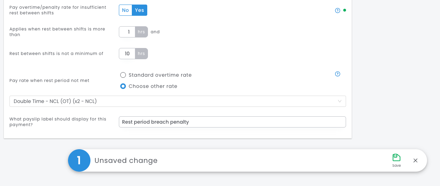The height and width of the screenshot is (186, 440).
Task: Open the Double Time - NCL rate dropdown
Action: tap(178, 101)
